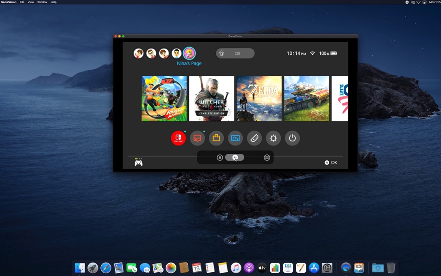441x276 pixels.
Task: Click the volume slider in overlay bar
Action: tap(234, 158)
